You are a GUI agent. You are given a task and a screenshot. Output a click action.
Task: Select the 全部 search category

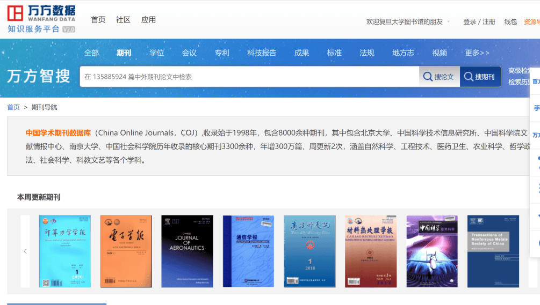tap(91, 53)
